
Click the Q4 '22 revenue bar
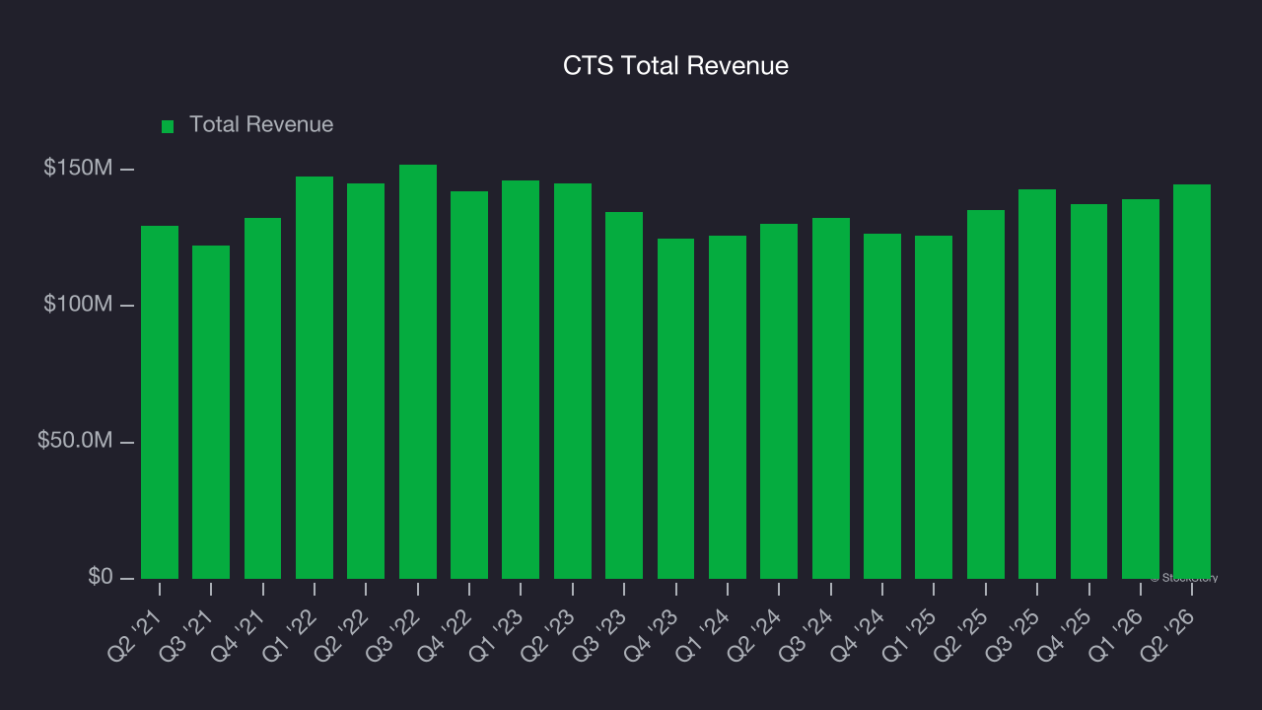pyautogui.click(x=469, y=385)
